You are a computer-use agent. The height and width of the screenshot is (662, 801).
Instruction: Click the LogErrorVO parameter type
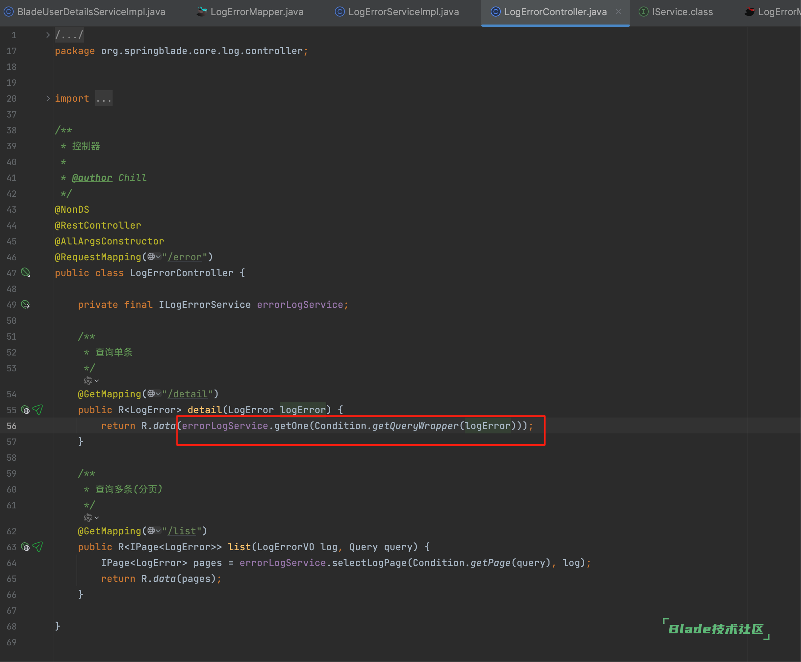pyautogui.click(x=286, y=547)
